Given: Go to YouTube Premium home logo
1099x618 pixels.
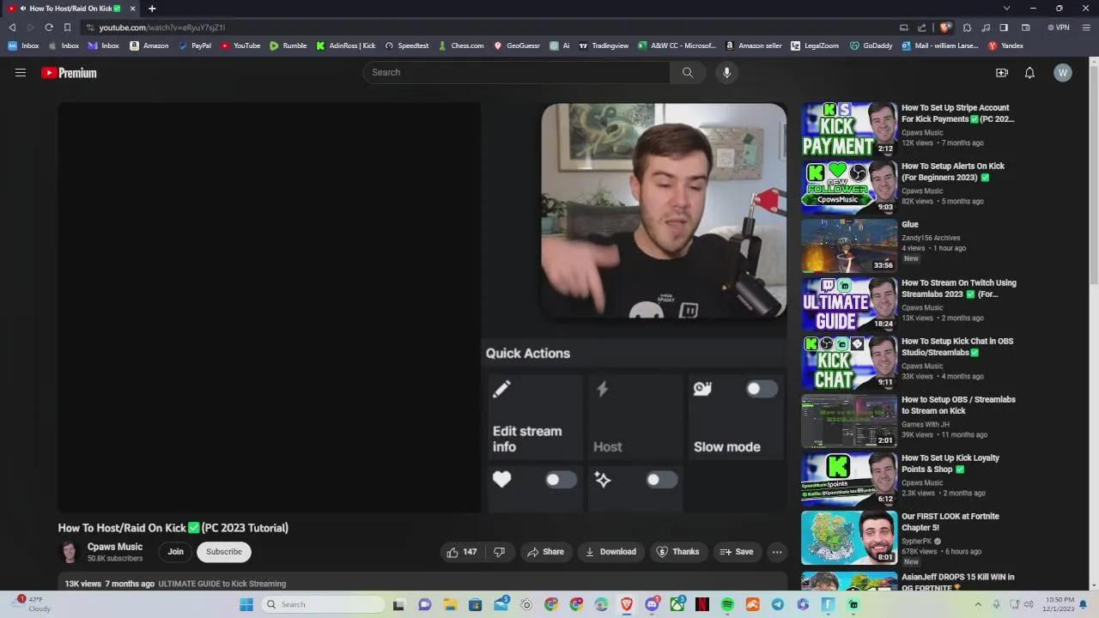Looking at the screenshot, I should click(x=69, y=73).
